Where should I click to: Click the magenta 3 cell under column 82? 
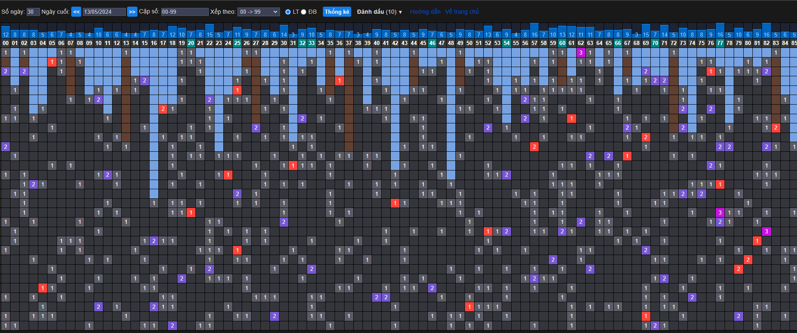766,231
